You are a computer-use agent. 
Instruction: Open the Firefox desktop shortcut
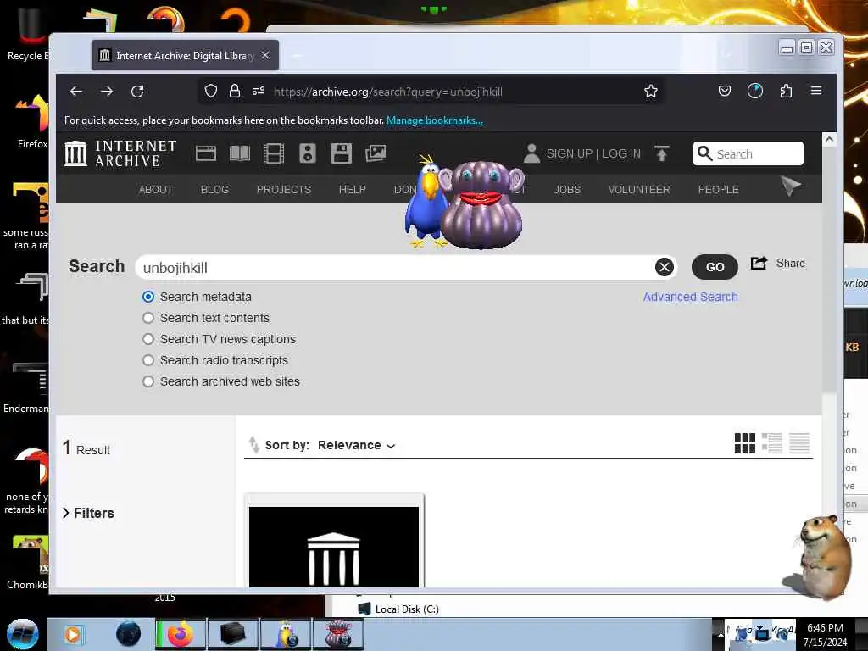pyautogui.click(x=32, y=123)
